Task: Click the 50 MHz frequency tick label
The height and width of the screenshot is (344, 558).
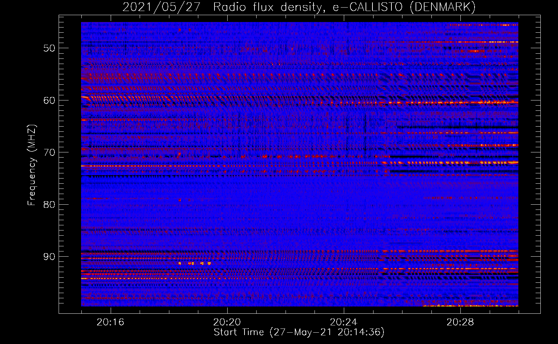Action: tap(49, 48)
